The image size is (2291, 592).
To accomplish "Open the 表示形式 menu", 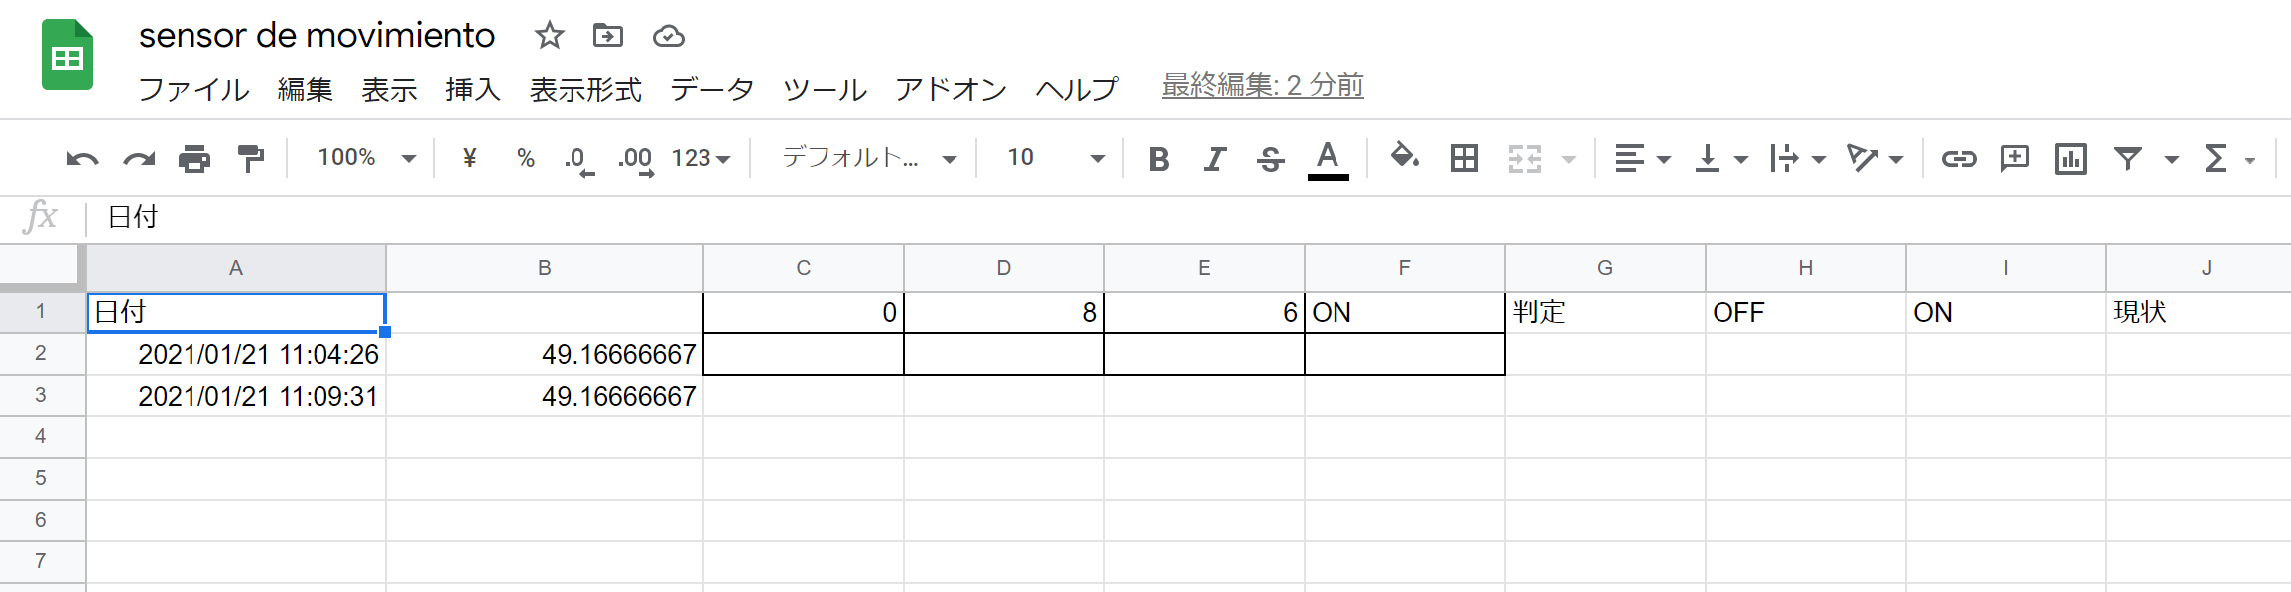I will click(585, 89).
